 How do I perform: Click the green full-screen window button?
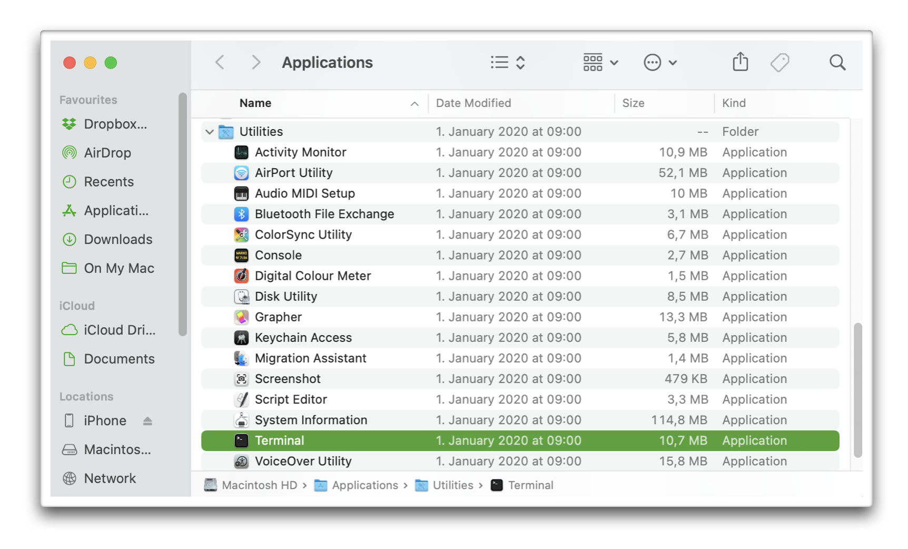tap(111, 63)
